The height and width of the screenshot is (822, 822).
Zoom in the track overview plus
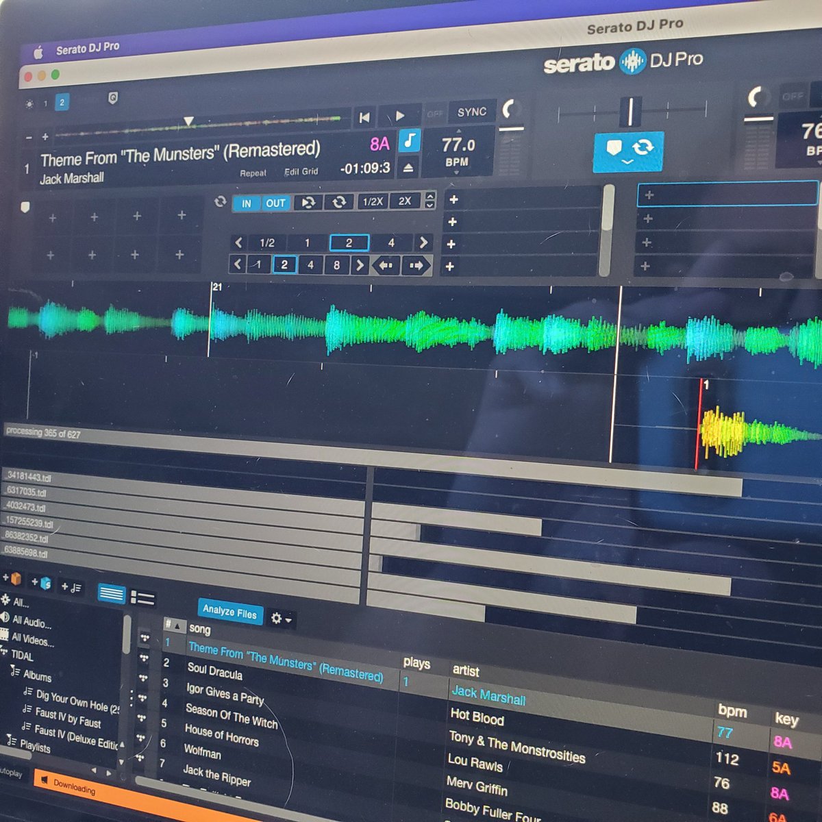(45, 137)
